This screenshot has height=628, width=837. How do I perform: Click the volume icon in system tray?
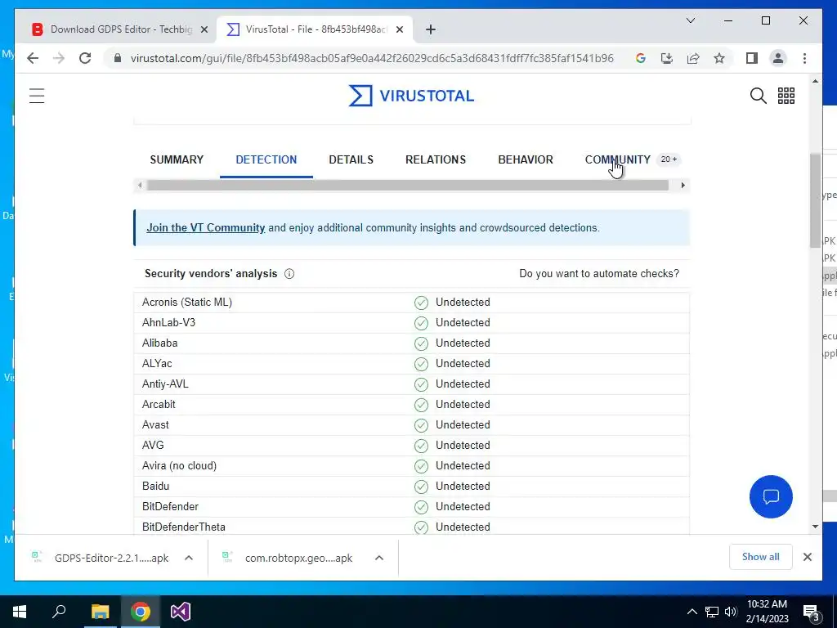731,612
